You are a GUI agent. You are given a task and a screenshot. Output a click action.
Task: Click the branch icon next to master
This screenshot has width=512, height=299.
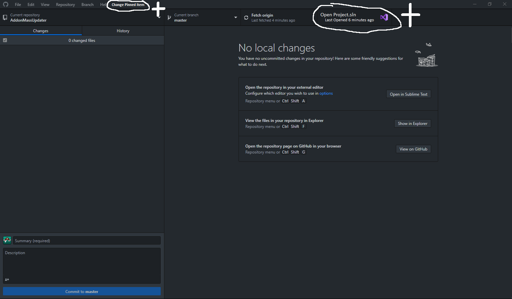[x=170, y=17]
